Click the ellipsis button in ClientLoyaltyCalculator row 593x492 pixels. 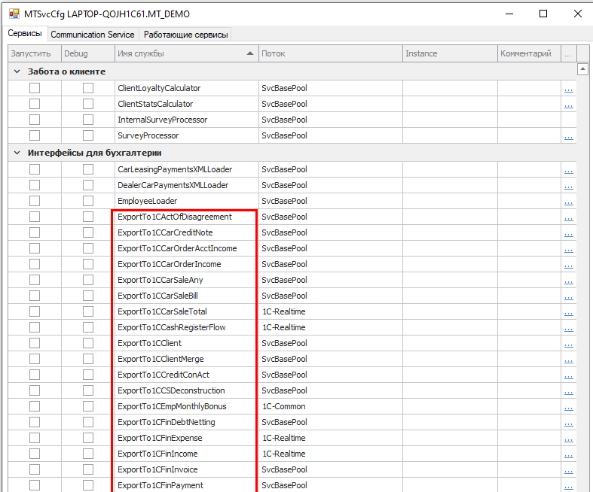coord(568,89)
